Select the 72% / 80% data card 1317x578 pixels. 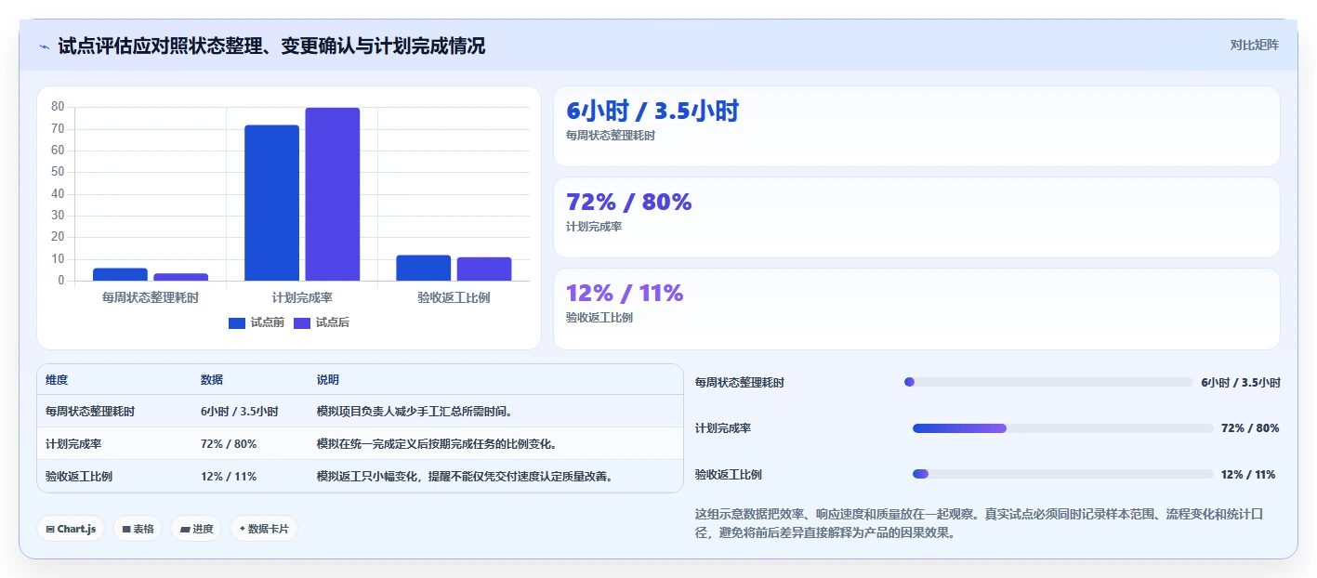(x=916, y=217)
